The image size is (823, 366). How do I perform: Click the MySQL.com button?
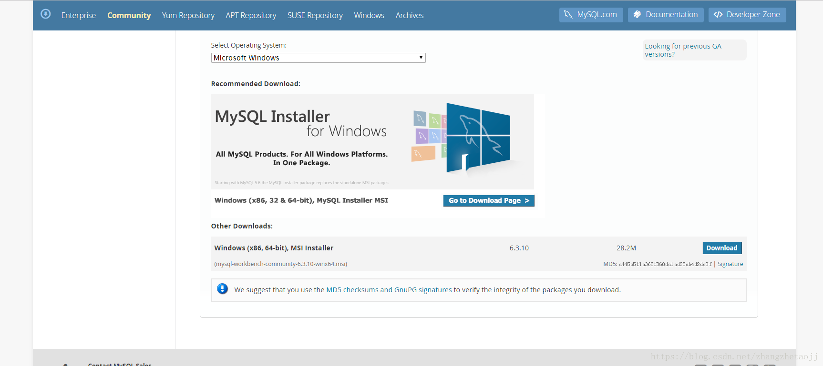pos(591,15)
